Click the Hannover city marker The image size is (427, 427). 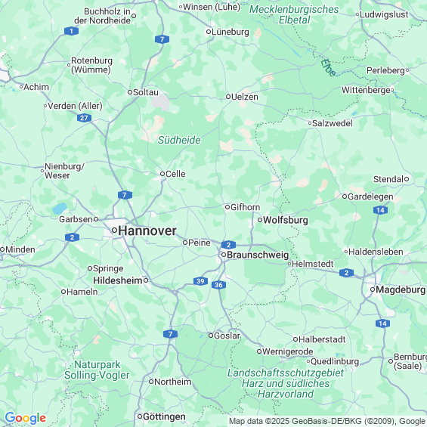115,231
